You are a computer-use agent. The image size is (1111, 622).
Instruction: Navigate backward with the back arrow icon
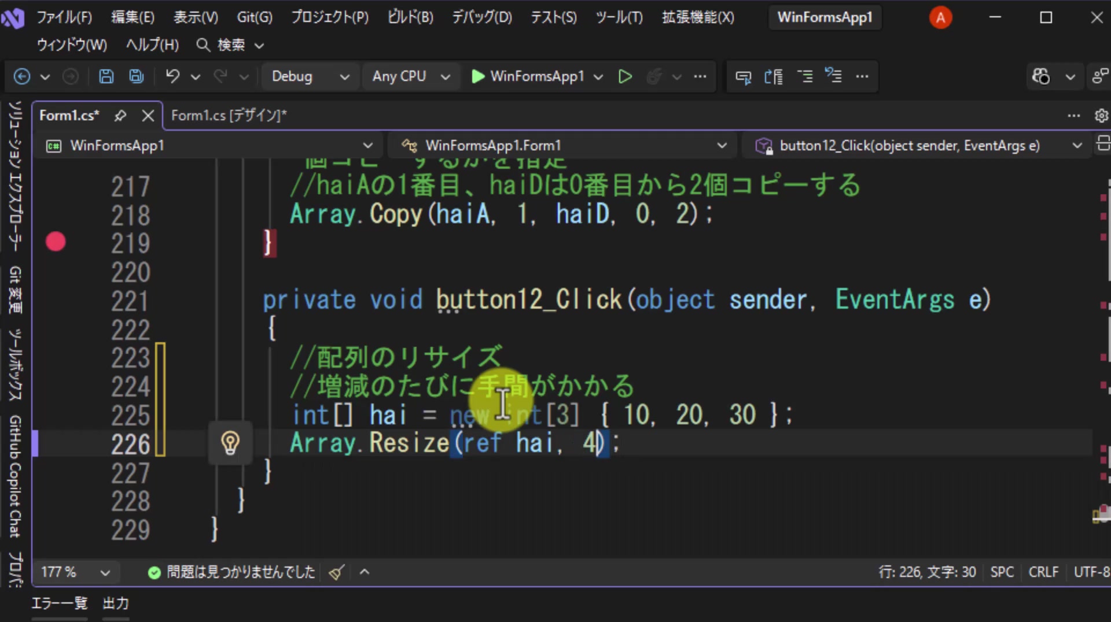point(22,76)
